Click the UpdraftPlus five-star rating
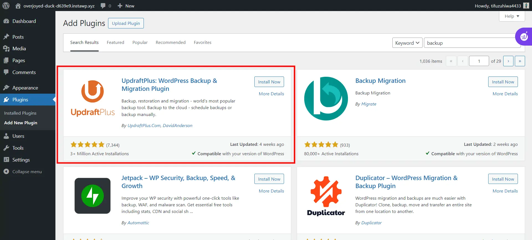532x240 pixels. pos(88,144)
